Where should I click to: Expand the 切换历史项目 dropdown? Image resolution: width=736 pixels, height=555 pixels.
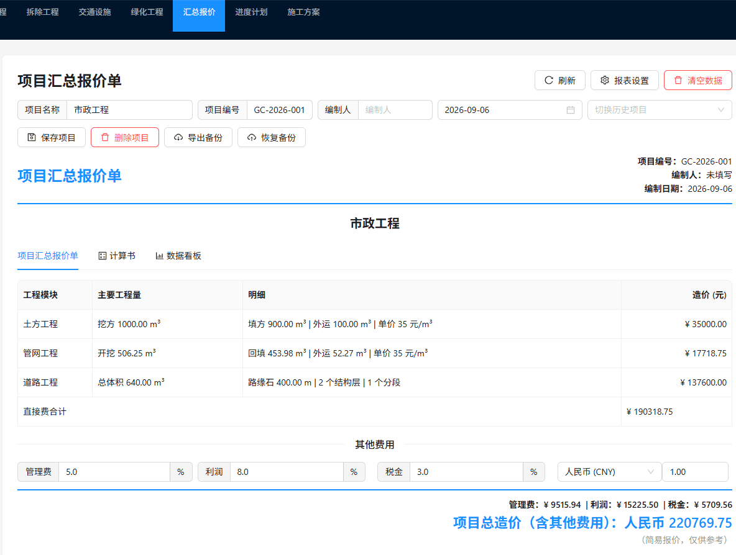[660, 110]
